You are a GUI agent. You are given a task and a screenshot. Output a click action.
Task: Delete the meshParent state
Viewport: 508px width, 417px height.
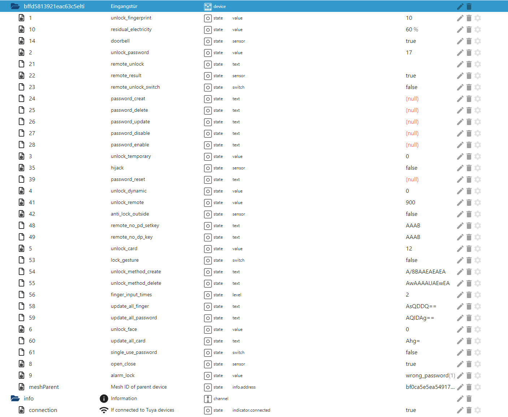469,387
